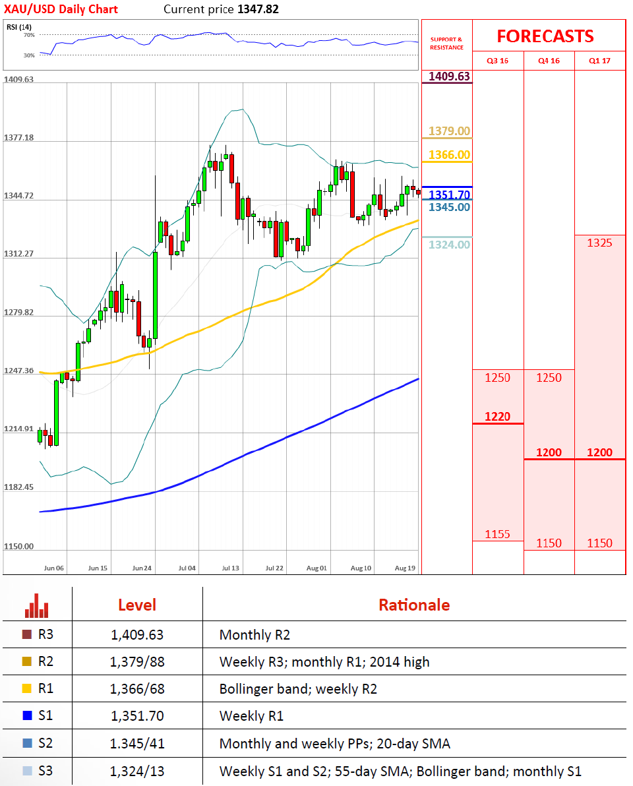Screen dimensions: 633x786
Task: Click the 1279.82 price axis label
Action: [x=18, y=313]
